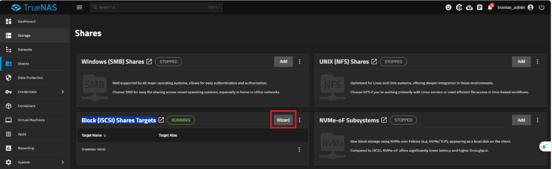Click the Apps grid icon

[x=8, y=134]
